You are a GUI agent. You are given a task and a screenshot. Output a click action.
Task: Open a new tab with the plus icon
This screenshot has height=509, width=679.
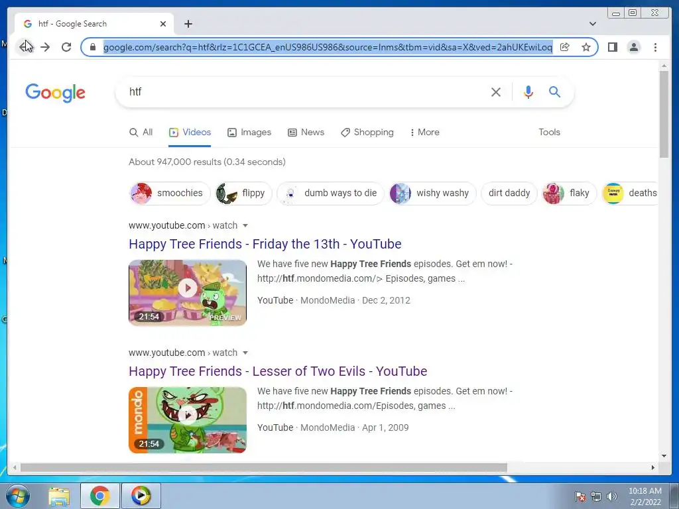188,24
